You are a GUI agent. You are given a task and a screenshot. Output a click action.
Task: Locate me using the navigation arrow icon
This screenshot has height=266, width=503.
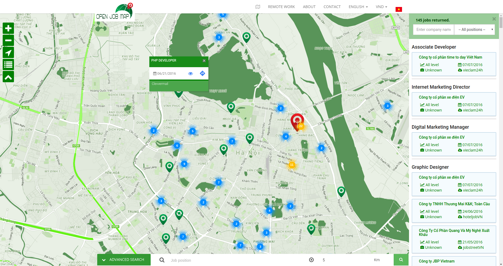pyautogui.click(x=8, y=53)
